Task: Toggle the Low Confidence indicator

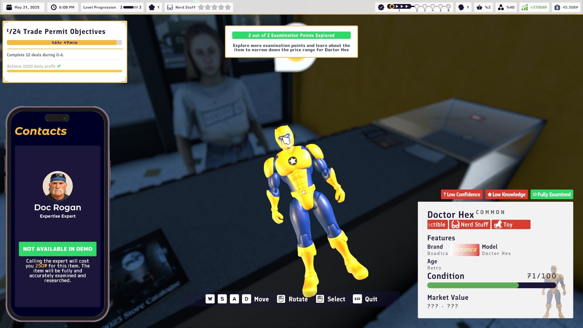Action: (462, 194)
